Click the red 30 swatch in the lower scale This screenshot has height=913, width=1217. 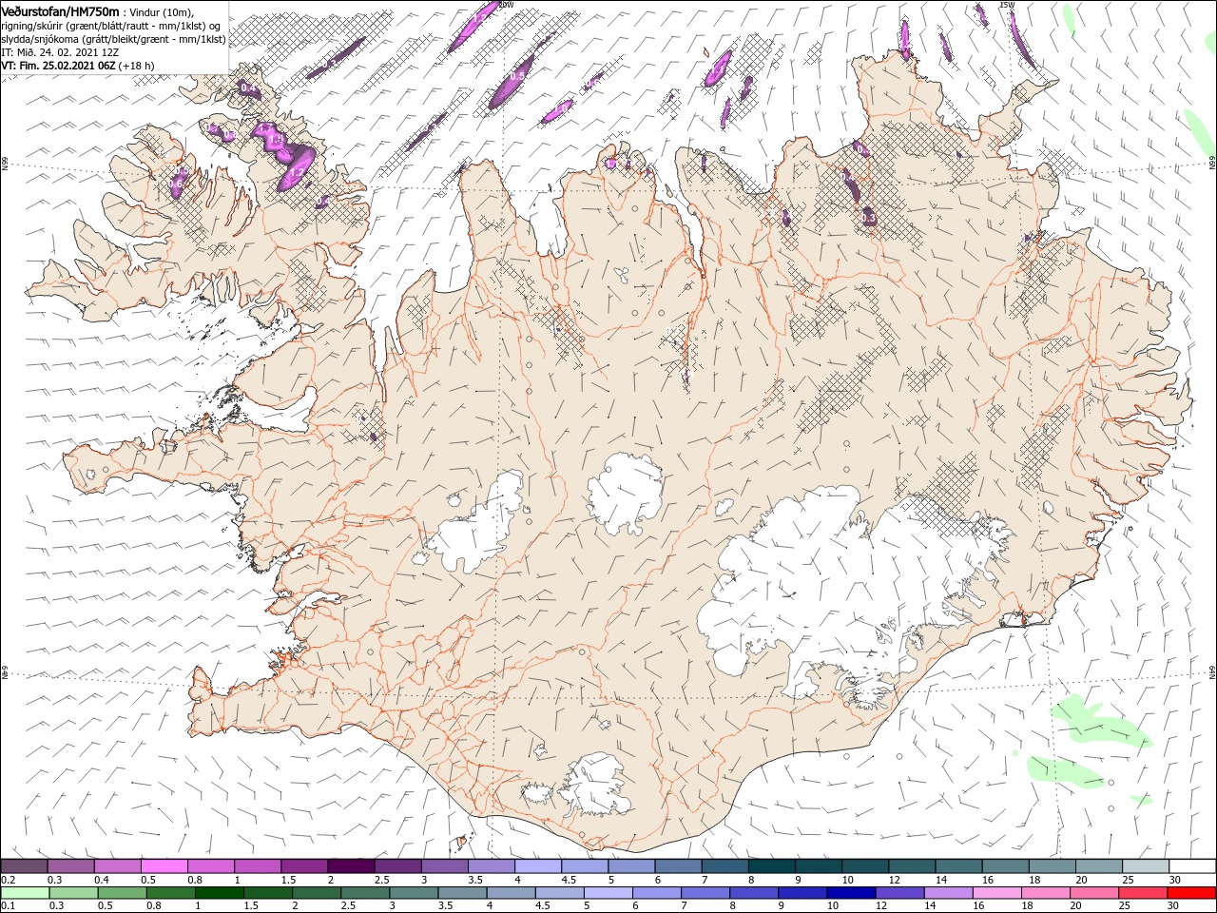[x=1191, y=893]
